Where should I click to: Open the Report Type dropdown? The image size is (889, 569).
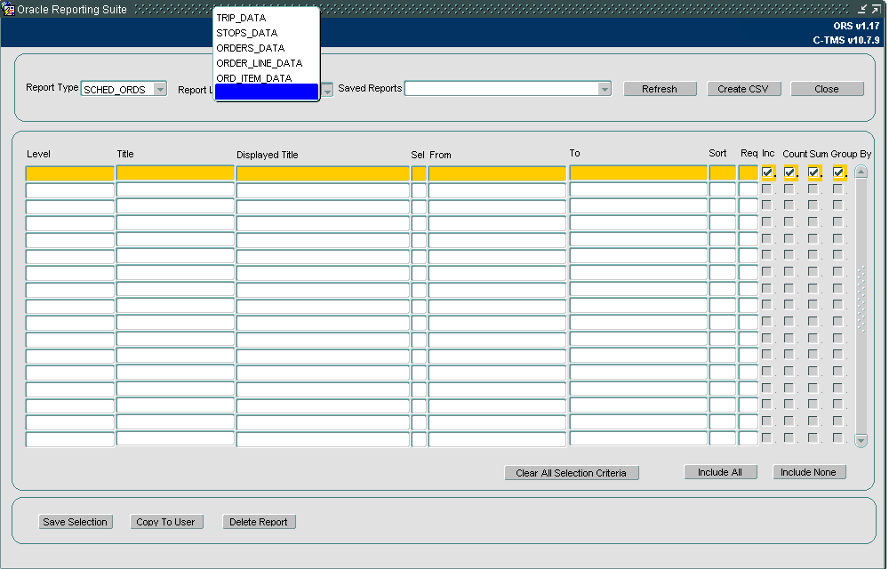point(160,90)
